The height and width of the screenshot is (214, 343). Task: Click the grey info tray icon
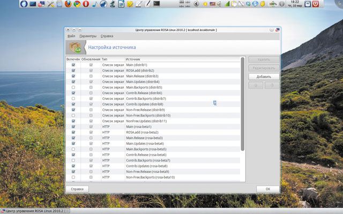[x=282, y=4]
